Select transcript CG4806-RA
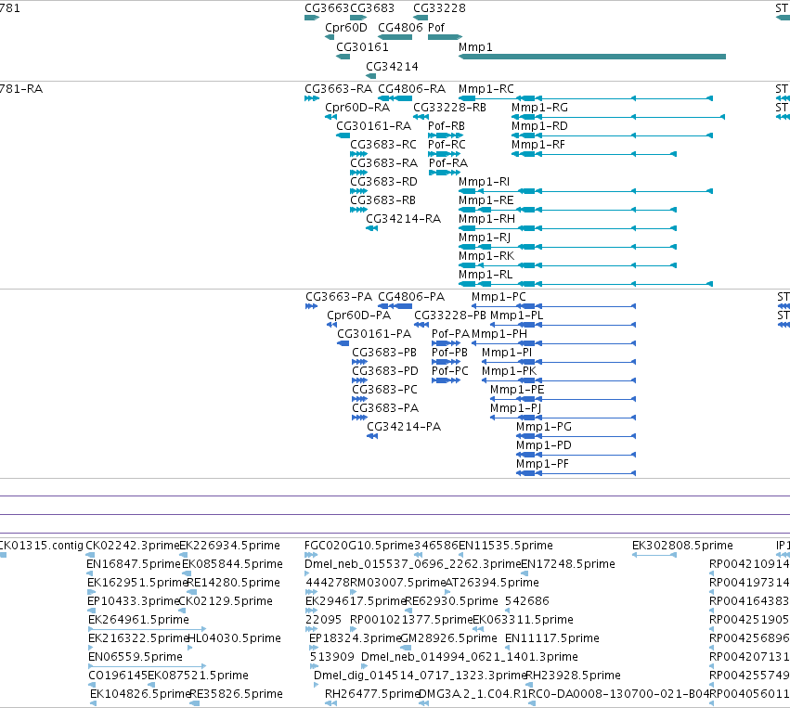This screenshot has width=790, height=708. click(x=395, y=98)
